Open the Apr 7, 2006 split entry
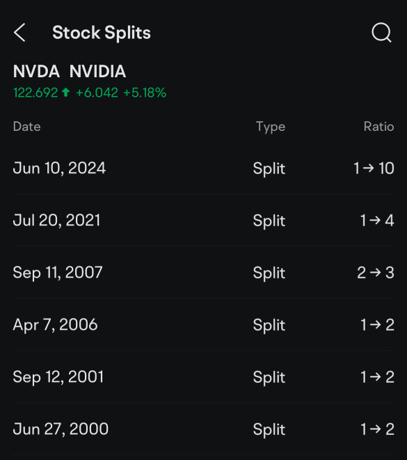Screen dimensions: 407x460 [x=203, y=324]
